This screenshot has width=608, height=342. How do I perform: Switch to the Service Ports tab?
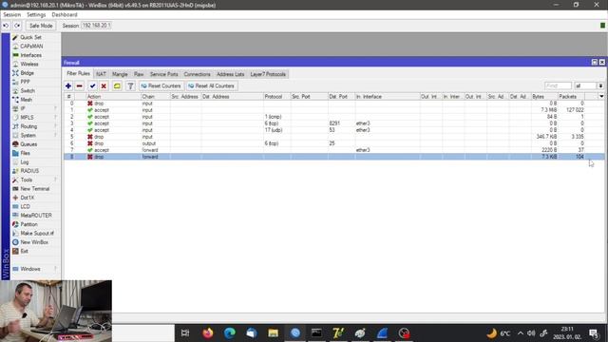coord(164,74)
